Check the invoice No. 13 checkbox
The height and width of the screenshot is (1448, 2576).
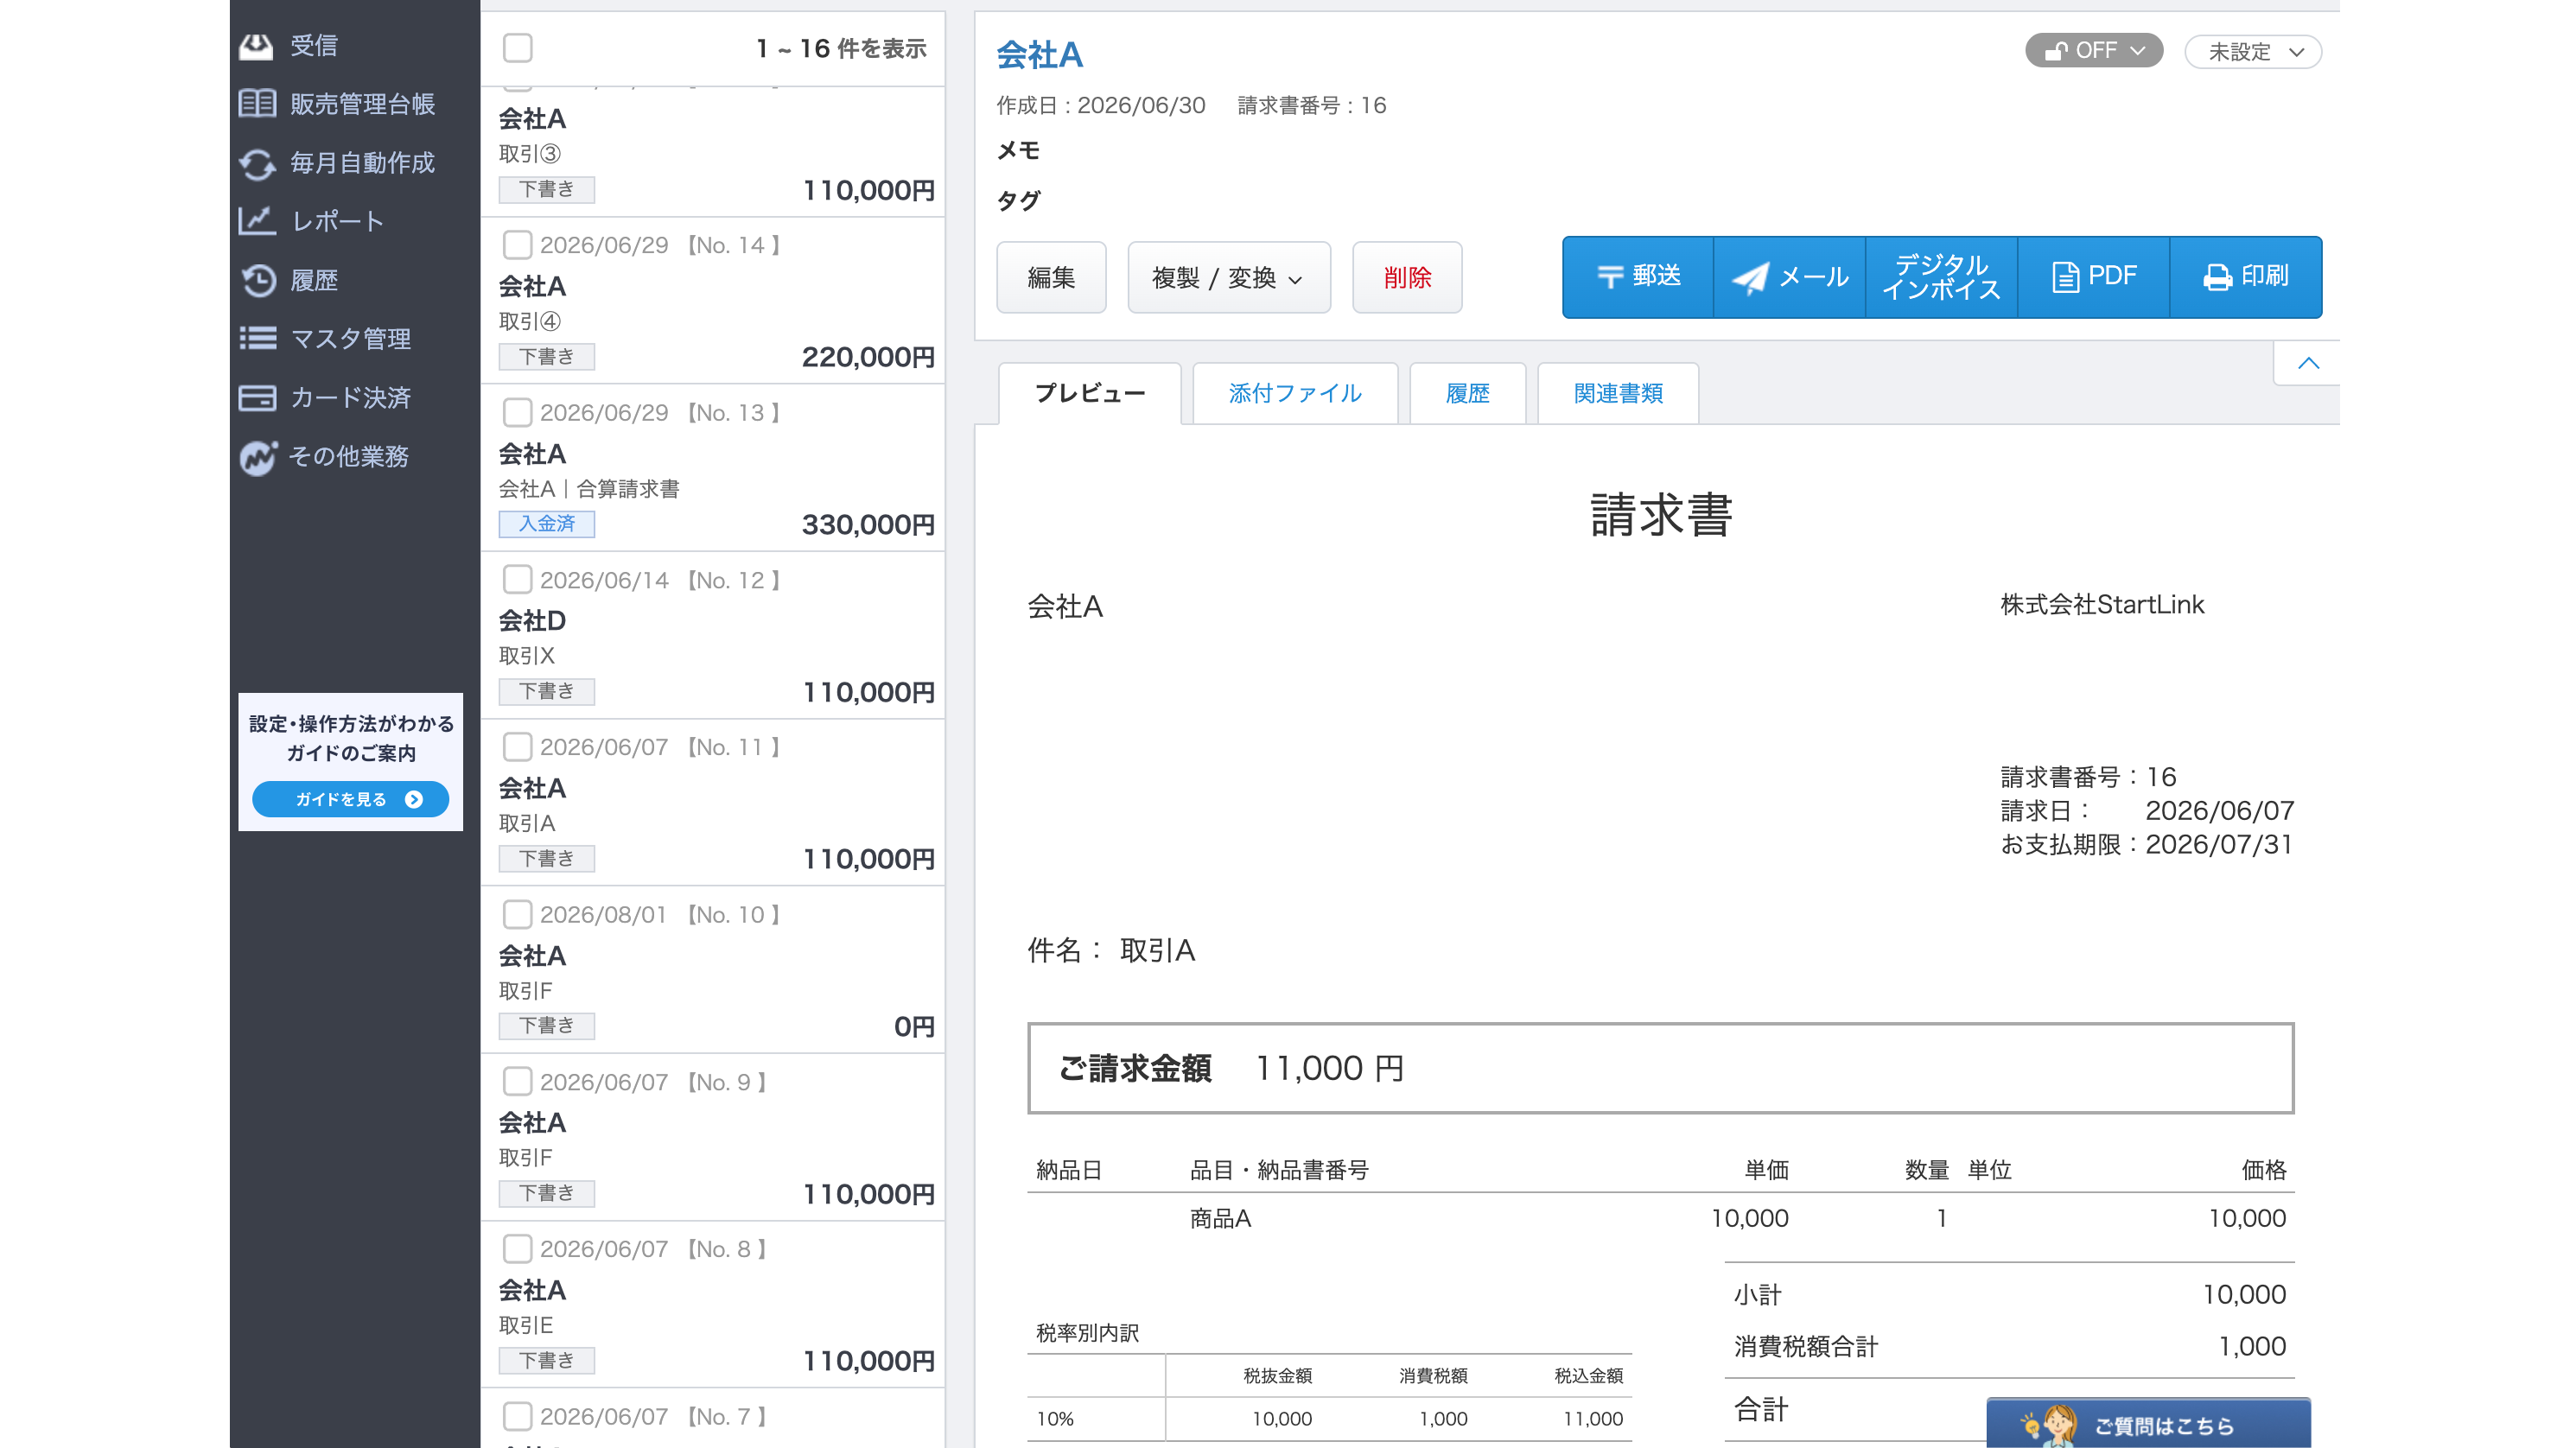pyautogui.click(x=517, y=412)
